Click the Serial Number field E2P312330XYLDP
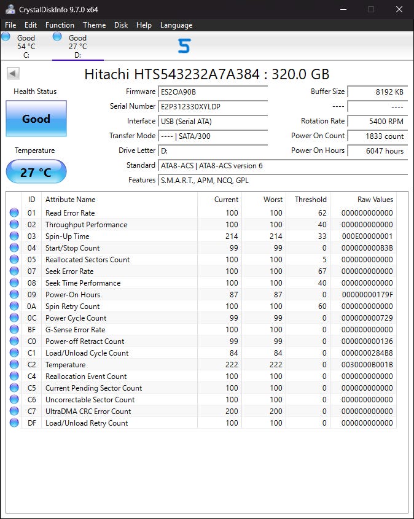The image size is (414, 519). point(213,107)
